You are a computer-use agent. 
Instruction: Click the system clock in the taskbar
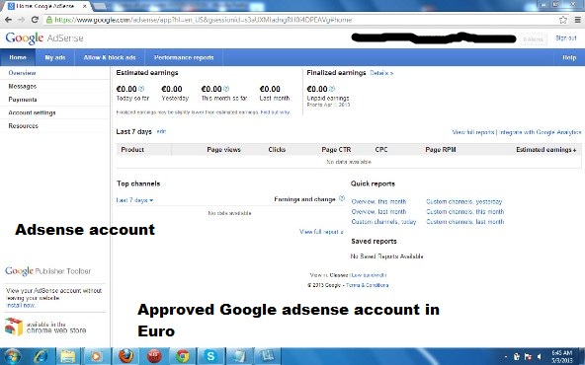pyautogui.click(x=562, y=356)
